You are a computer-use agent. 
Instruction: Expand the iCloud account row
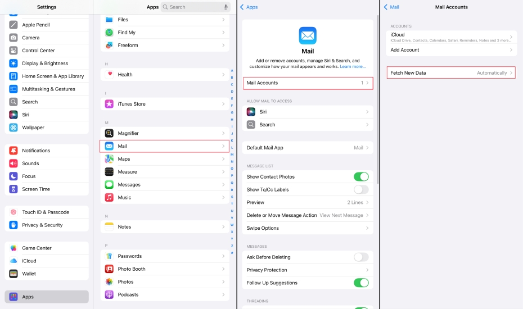(451, 37)
